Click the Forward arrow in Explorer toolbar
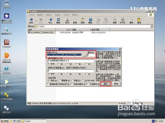Image resolution: width=165 pixels, height=123 pixels. [x=41, y=20]
